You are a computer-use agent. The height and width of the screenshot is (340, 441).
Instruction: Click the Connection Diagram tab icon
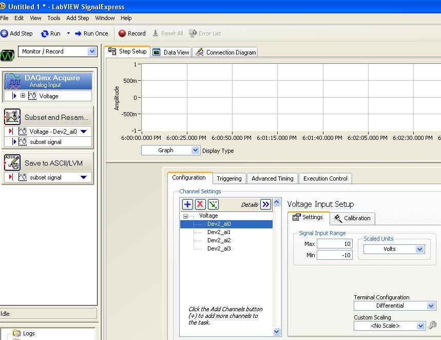(x=199, y=52)
